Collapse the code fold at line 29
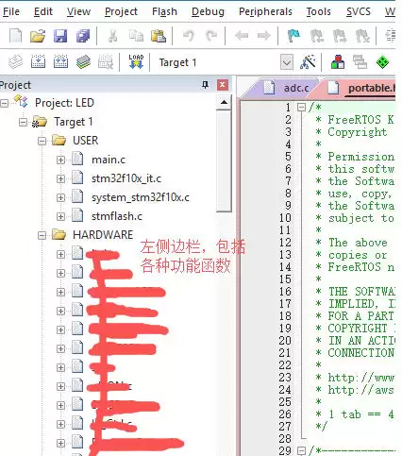The image size is (402, 456). (301, 450)
